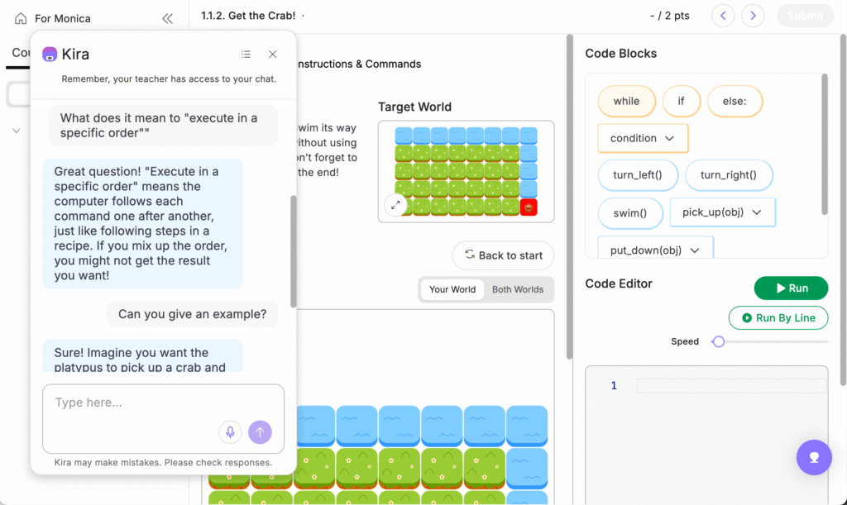Click Run By Line button
The image size is (847, 505).
[778, 317]
